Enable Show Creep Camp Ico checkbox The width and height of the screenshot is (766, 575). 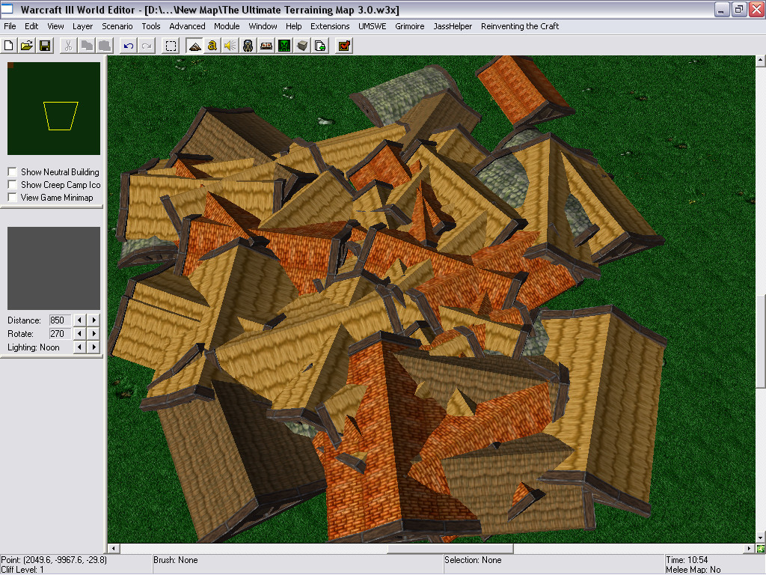pos(12,184)
